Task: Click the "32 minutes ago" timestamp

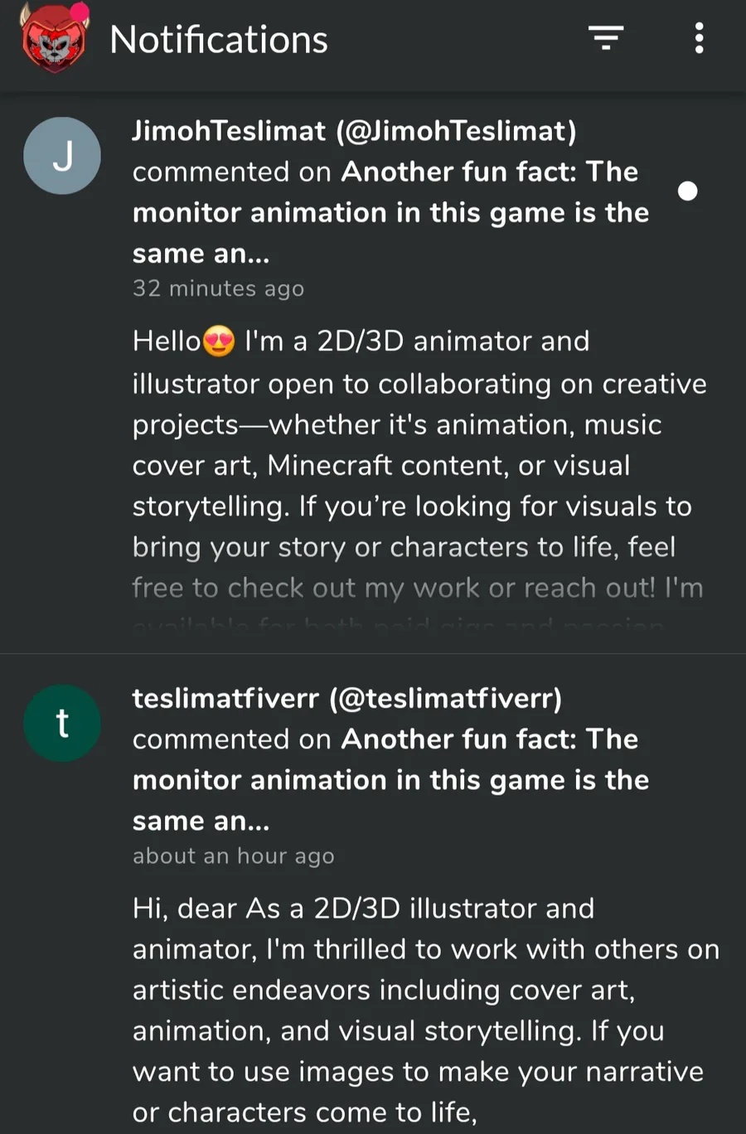Action: pyautogui.click(x=218, y=288)
